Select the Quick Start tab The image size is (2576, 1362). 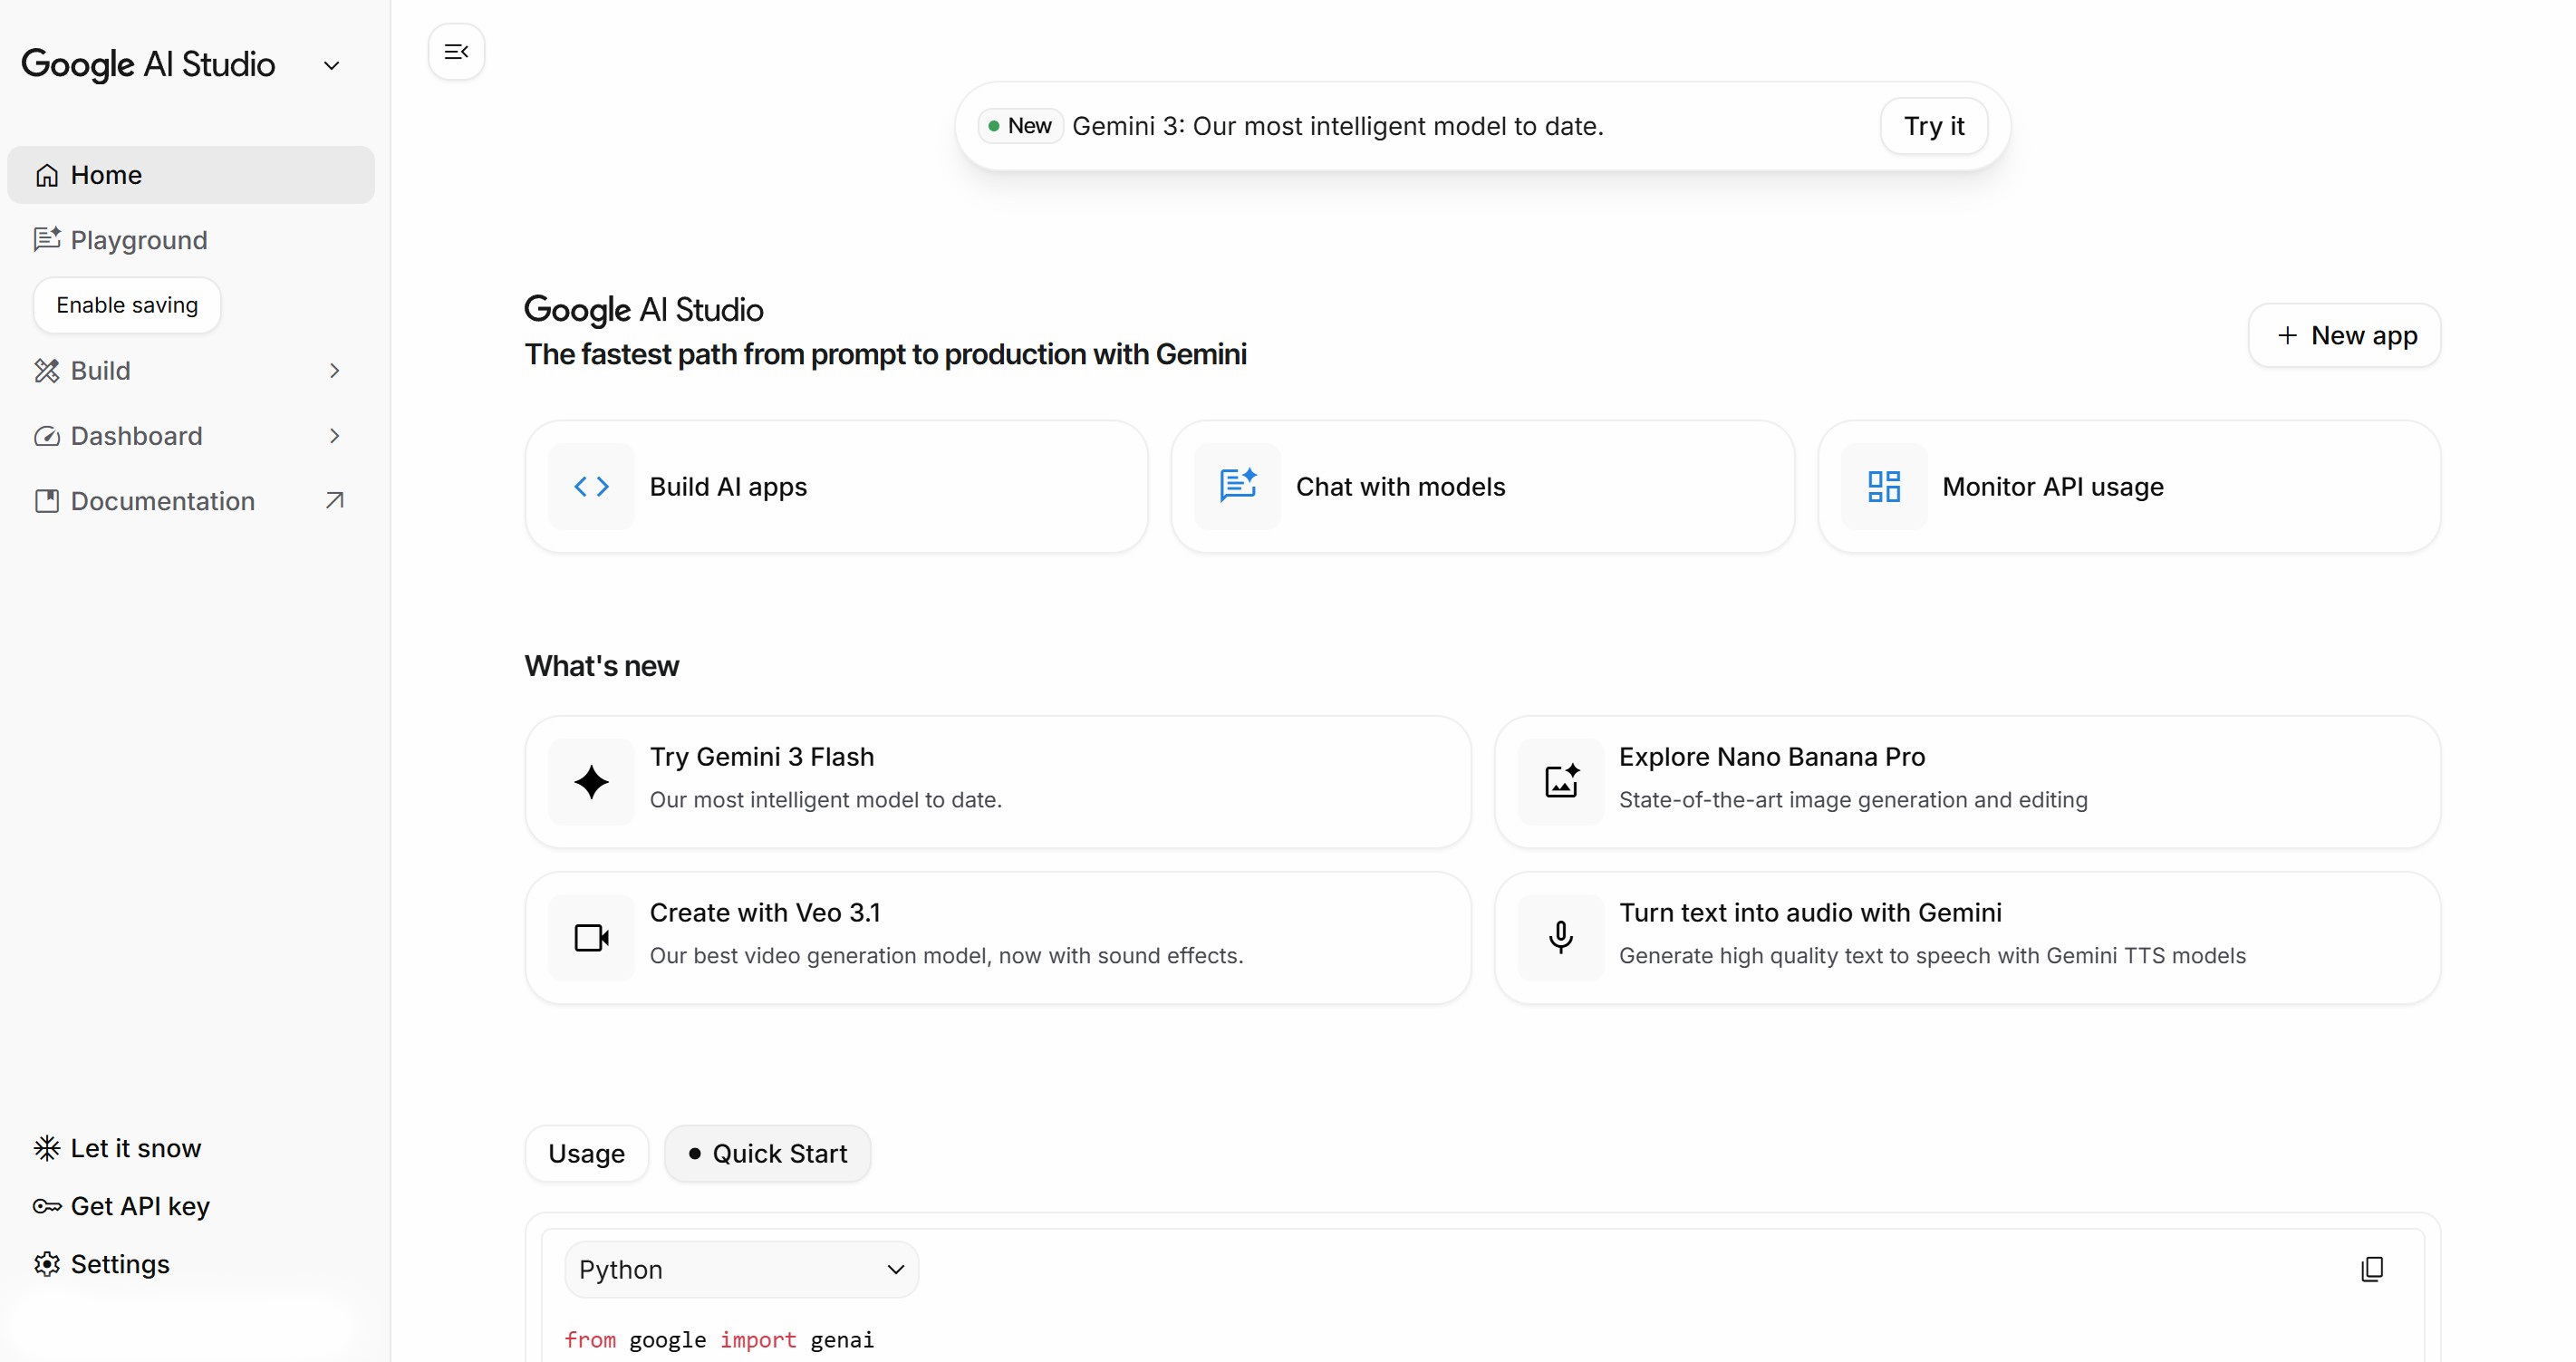(767, 1153)
